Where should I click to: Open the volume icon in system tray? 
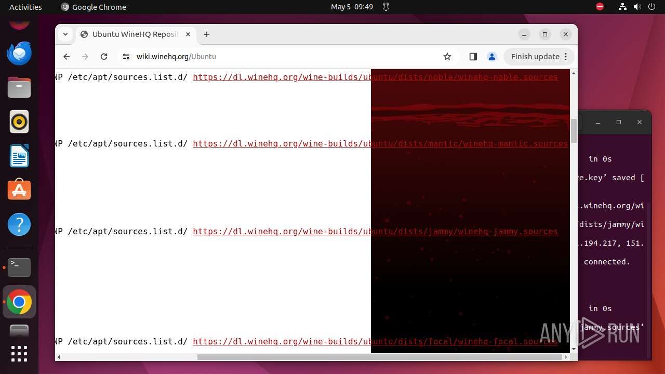pos(637,7)
